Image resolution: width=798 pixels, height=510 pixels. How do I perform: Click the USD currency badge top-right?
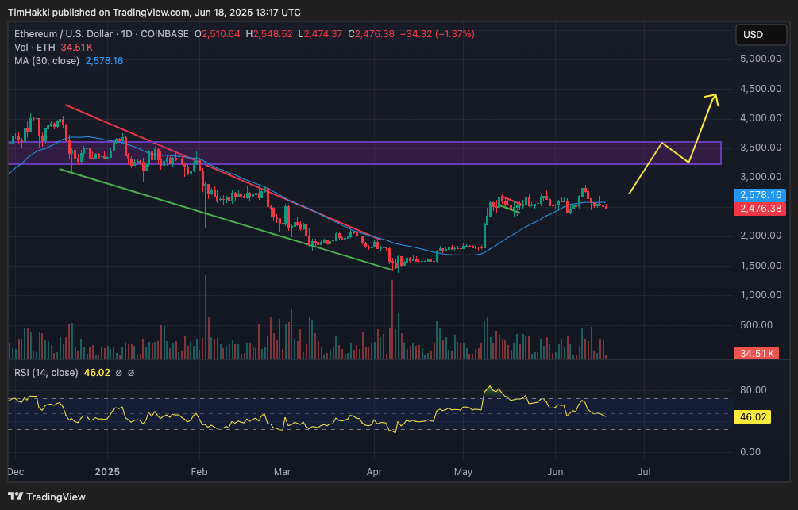click(x=761, y=34)
